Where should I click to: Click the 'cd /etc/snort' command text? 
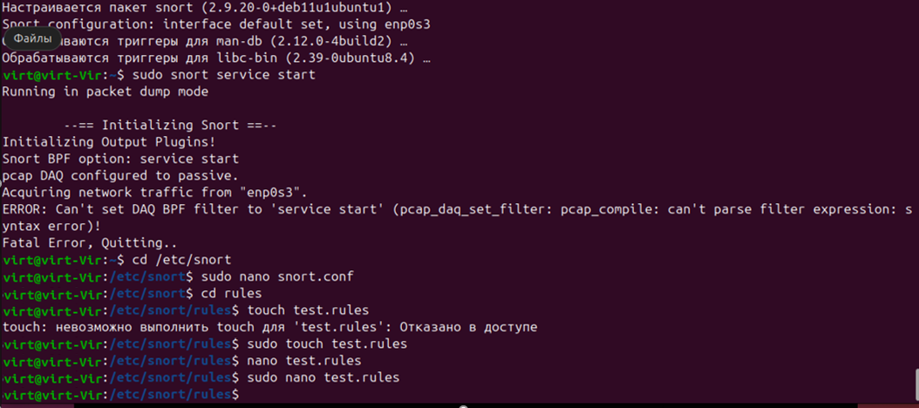182,259
